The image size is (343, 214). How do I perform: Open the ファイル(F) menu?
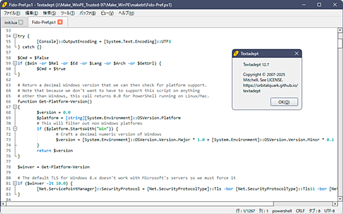12,13
